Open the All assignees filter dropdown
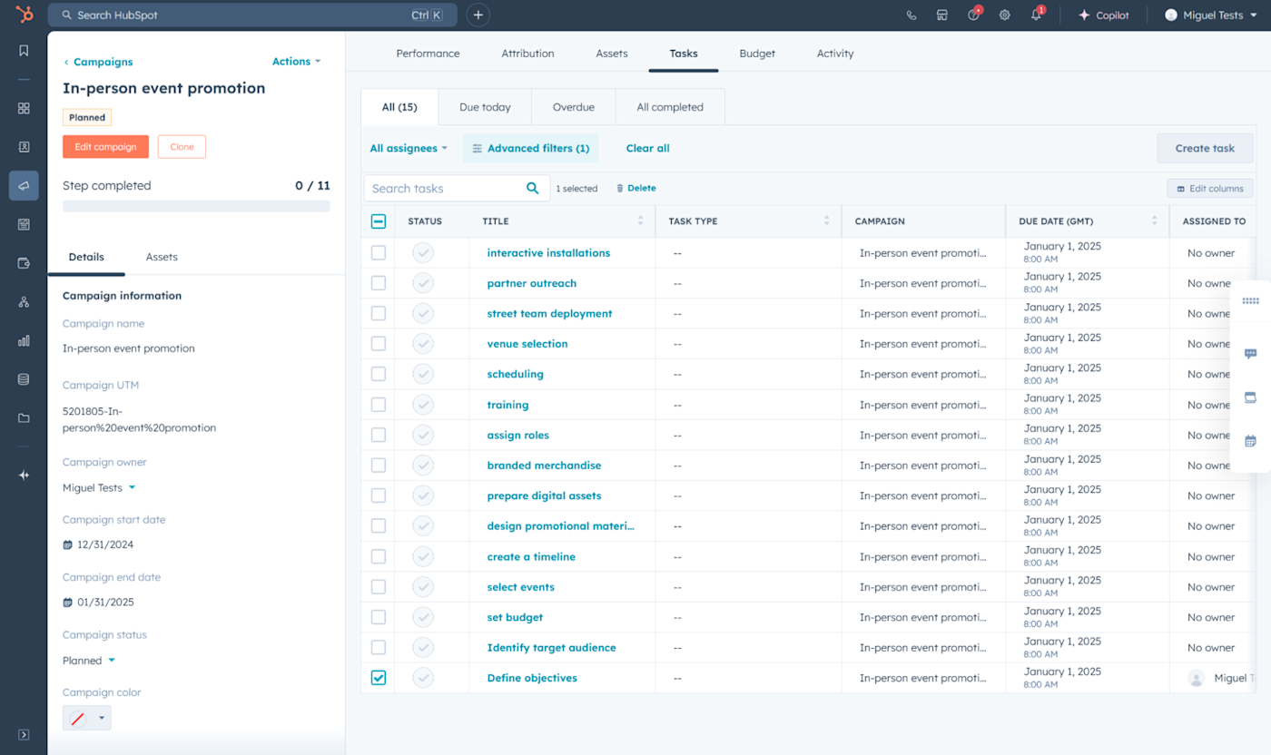The image size is (1271, 755). (409, 148)
